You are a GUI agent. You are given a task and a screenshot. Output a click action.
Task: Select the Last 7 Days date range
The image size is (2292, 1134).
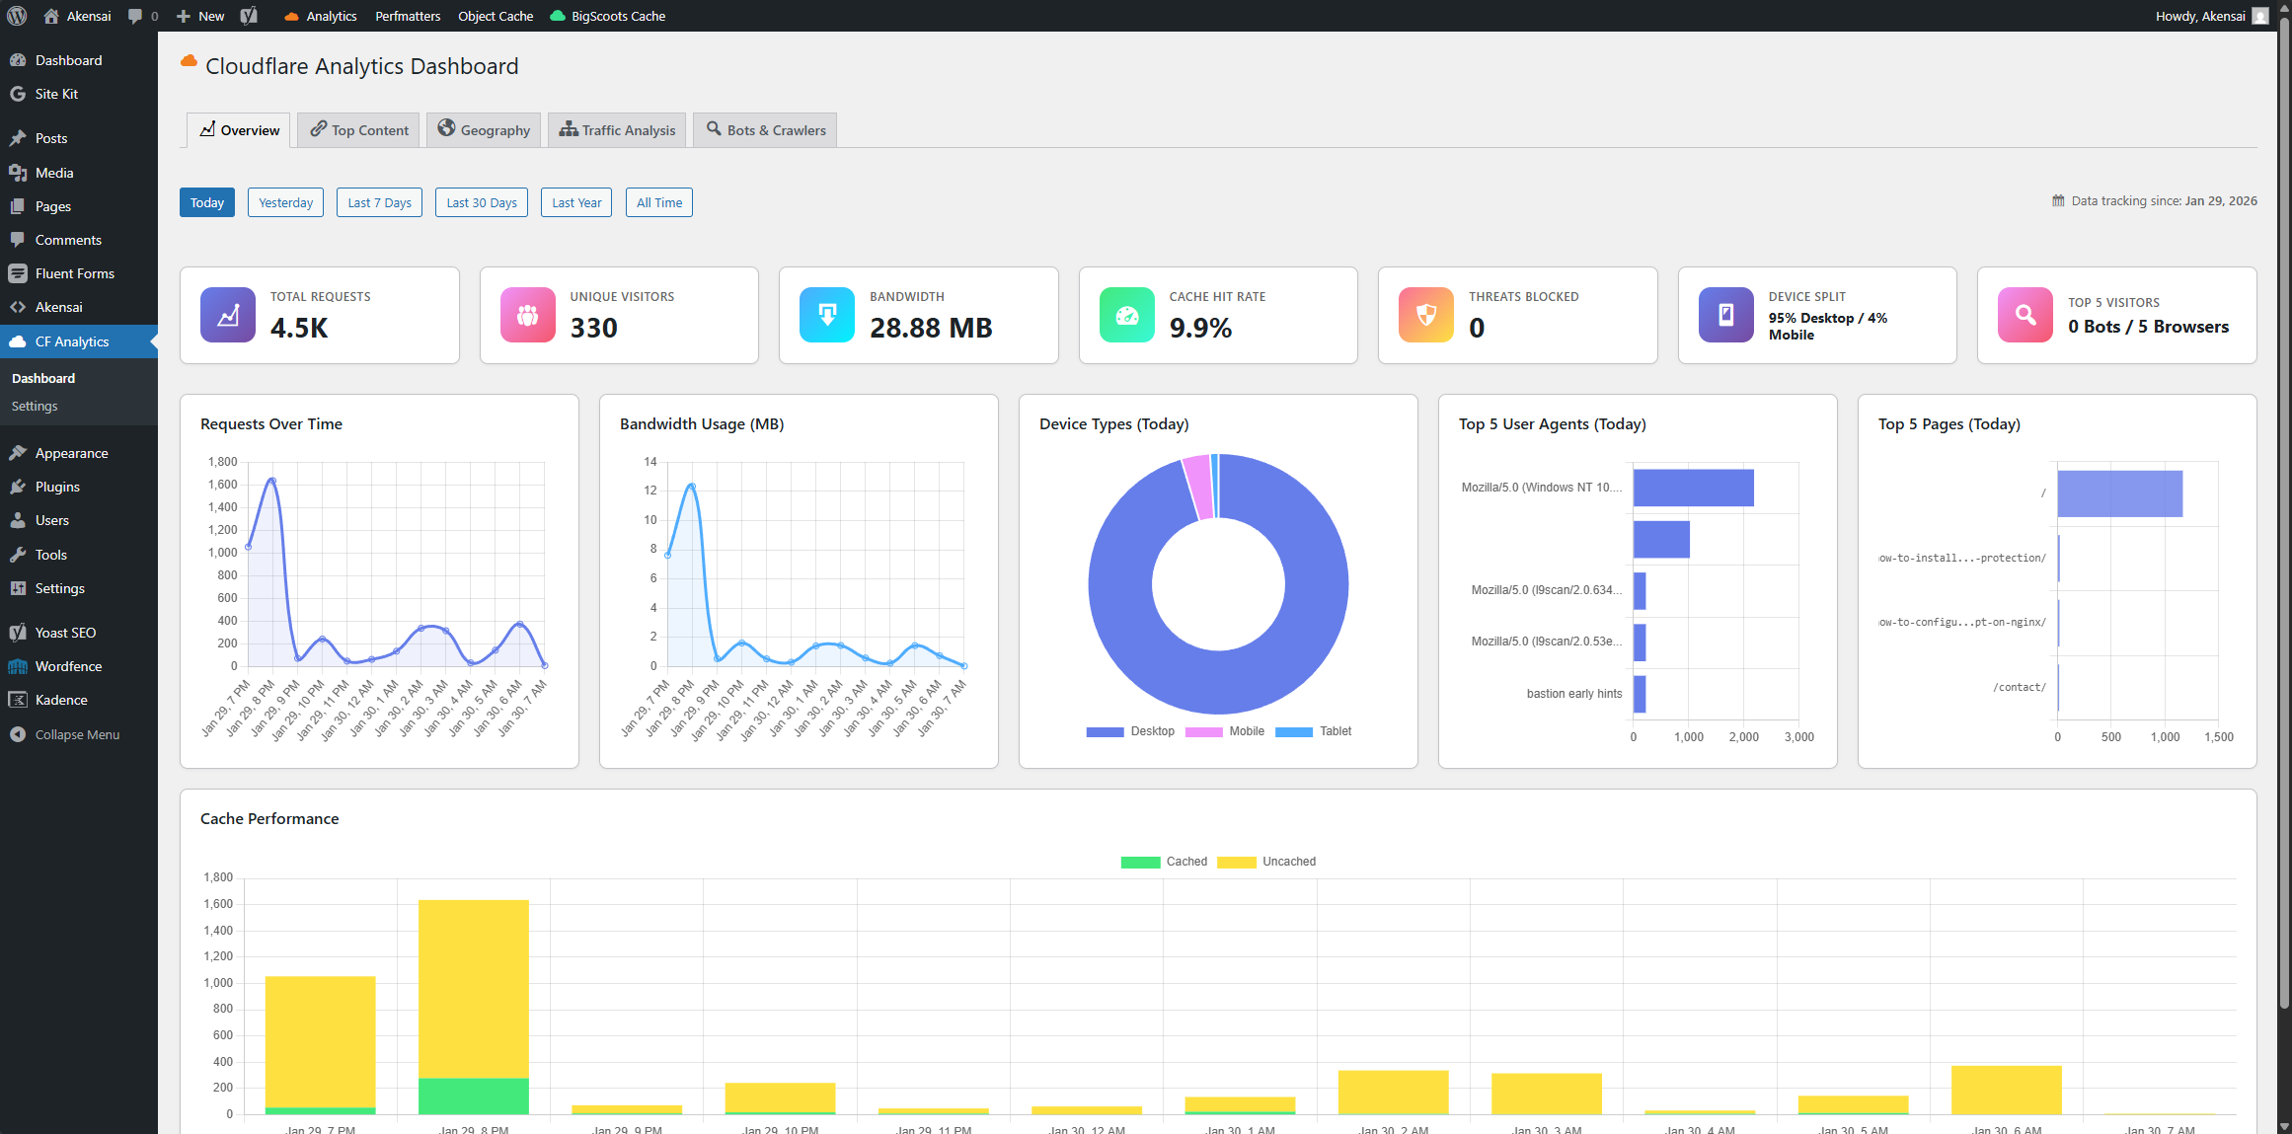tap(379, 202)
